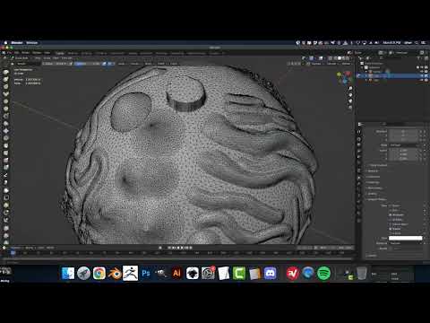Open ZBrush from the dock
Screen dimensions: 430x323
click(131, 274)
